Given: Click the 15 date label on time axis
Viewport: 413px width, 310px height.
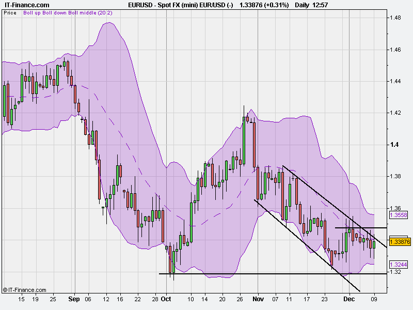Looking at the screenshot, I should coord(21,299).
